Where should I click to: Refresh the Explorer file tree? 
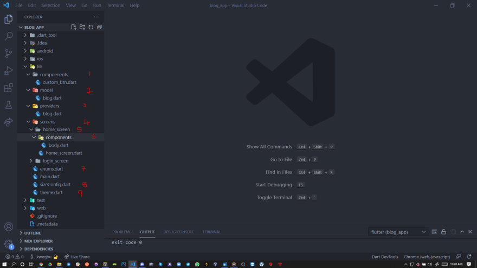tap(91, 27)
